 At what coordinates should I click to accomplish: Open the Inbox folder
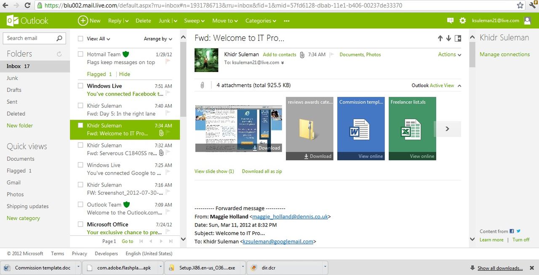click(x=35, y=66)
